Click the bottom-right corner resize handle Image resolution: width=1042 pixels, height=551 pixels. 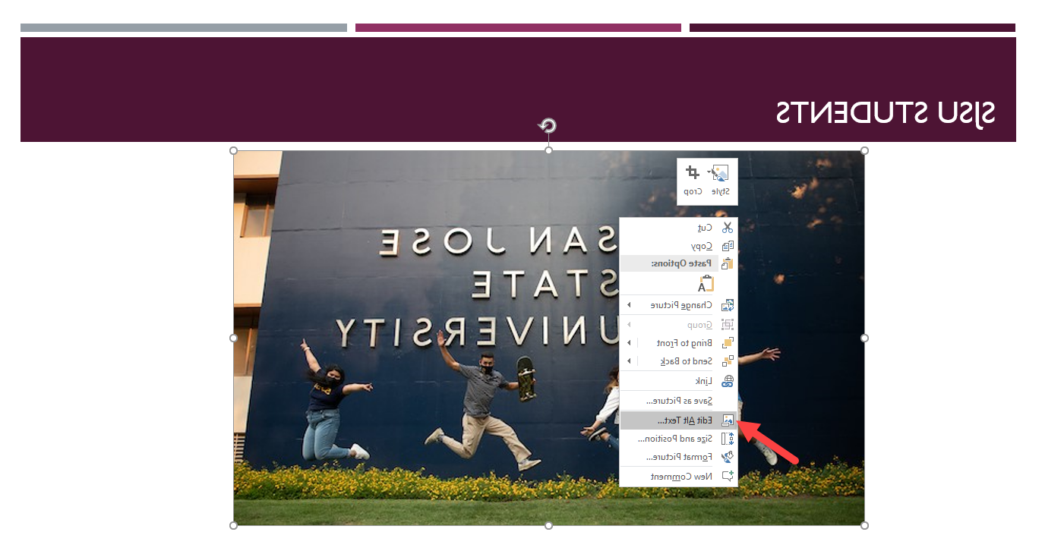point(864,525)
